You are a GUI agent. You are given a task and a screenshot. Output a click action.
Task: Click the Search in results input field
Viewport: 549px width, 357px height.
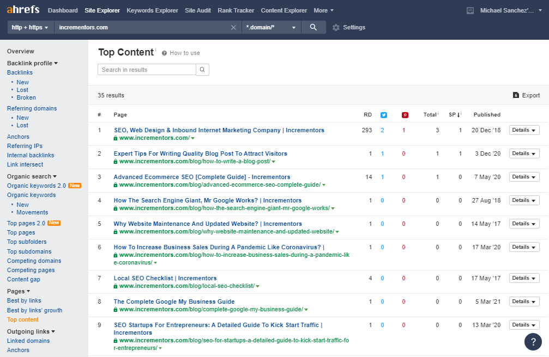147,70
